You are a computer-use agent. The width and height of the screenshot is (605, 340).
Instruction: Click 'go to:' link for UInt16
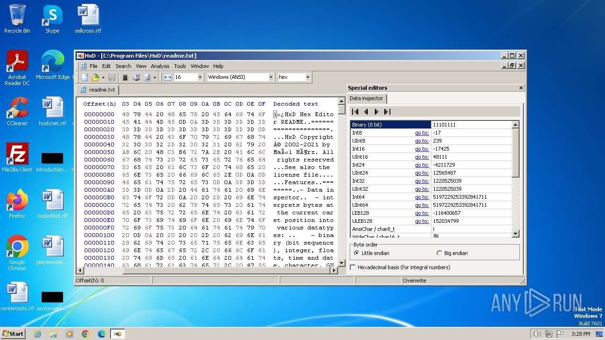click(x=422, y=157)
